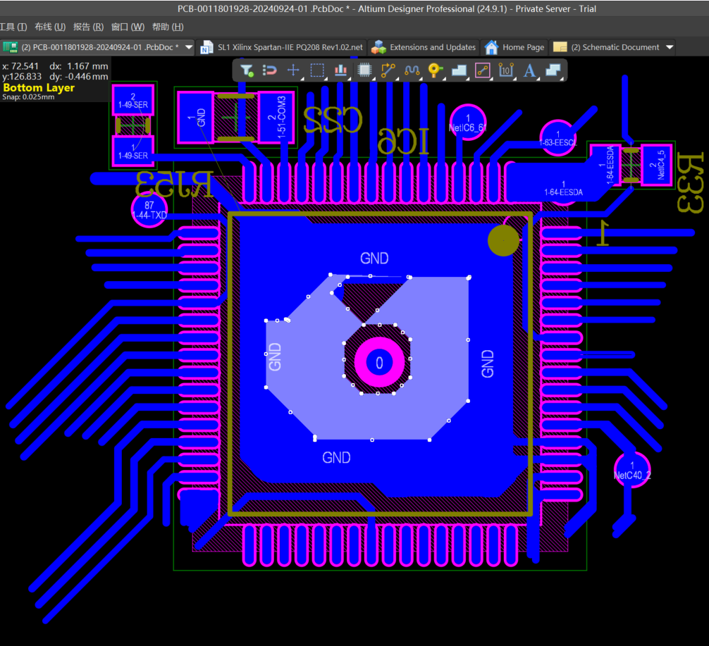This screenshot has width=709, height=646.
Task: Expand the Schematic Document tab dropdown arrow
Action: (x=670, y=47)
